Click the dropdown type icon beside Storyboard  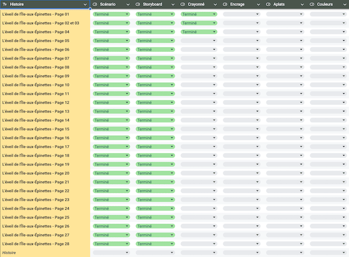(x=138, y=4)
